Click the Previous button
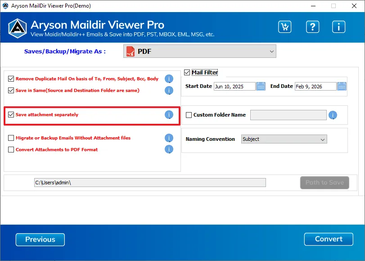365x261 pixels. [40, 239]
